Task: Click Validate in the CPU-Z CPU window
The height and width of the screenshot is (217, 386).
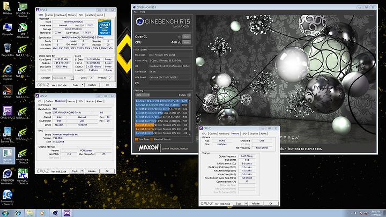Action: 92,85
